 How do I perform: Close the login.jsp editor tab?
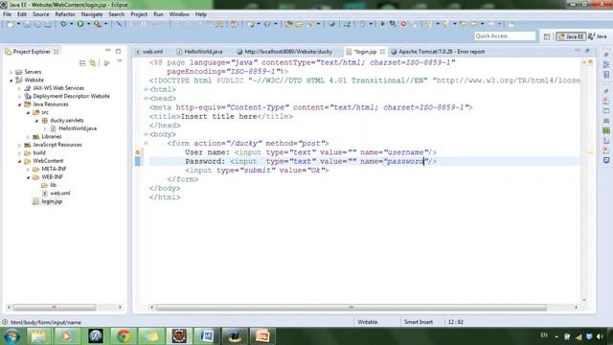(382, 52)
